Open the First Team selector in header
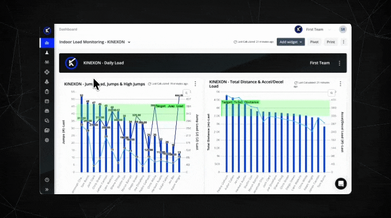 pyautogui.click(x=314, y=29)
